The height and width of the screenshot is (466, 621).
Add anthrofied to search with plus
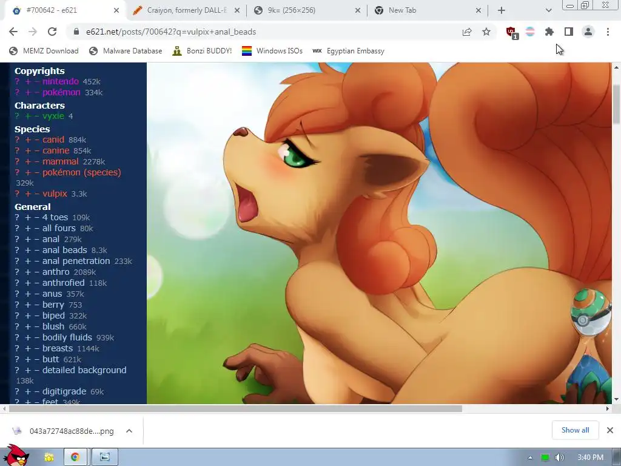28,283
